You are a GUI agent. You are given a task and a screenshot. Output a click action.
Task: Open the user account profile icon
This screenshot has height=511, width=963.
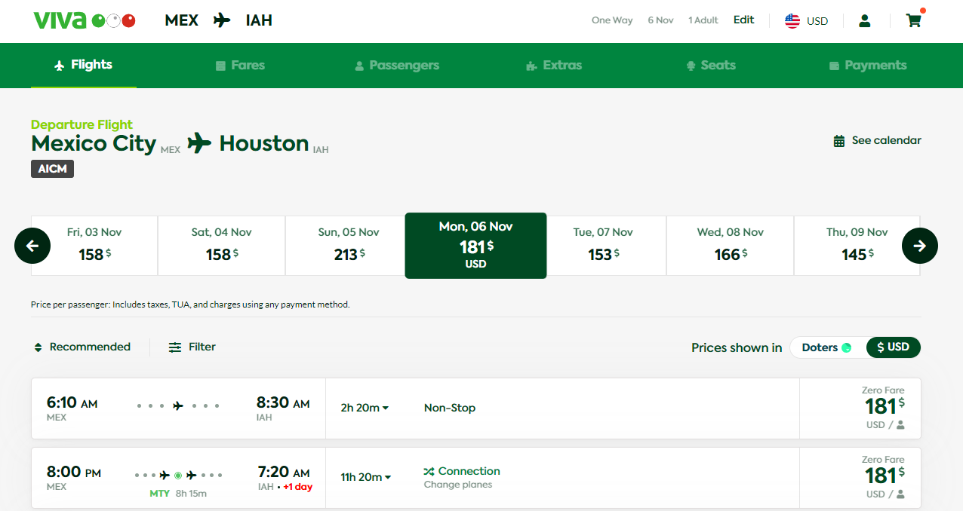click(865, 20)
